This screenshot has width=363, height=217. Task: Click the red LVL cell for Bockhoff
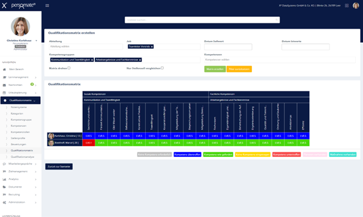[89, 143]
